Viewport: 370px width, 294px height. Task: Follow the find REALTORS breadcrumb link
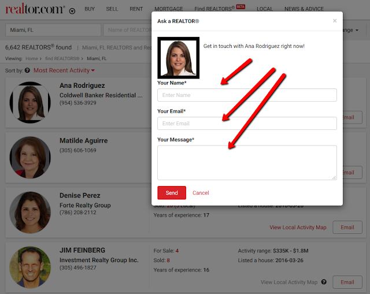click(x=62, y=58)
